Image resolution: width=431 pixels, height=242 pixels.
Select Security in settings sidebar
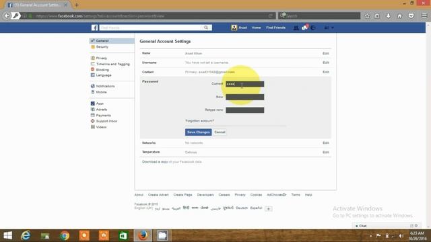(x=102, y=47)
